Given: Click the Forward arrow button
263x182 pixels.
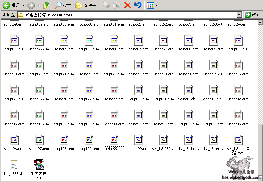Looking at the screenshot, I should [31, 5].
